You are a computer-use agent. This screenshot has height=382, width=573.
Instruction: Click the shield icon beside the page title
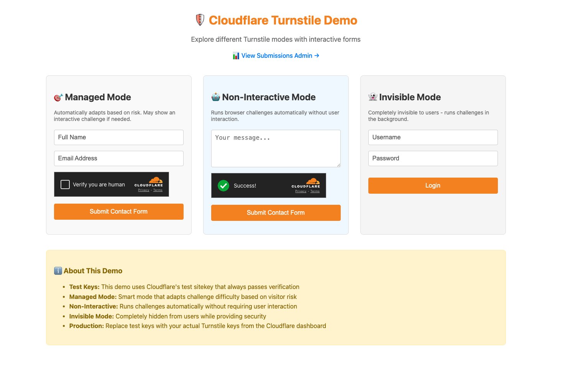[200, 20]
